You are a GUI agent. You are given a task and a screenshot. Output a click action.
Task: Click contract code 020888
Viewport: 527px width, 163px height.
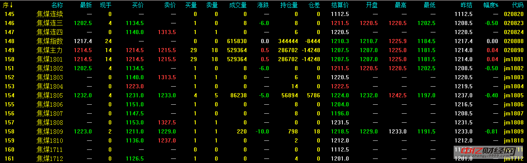coord(514,41)
